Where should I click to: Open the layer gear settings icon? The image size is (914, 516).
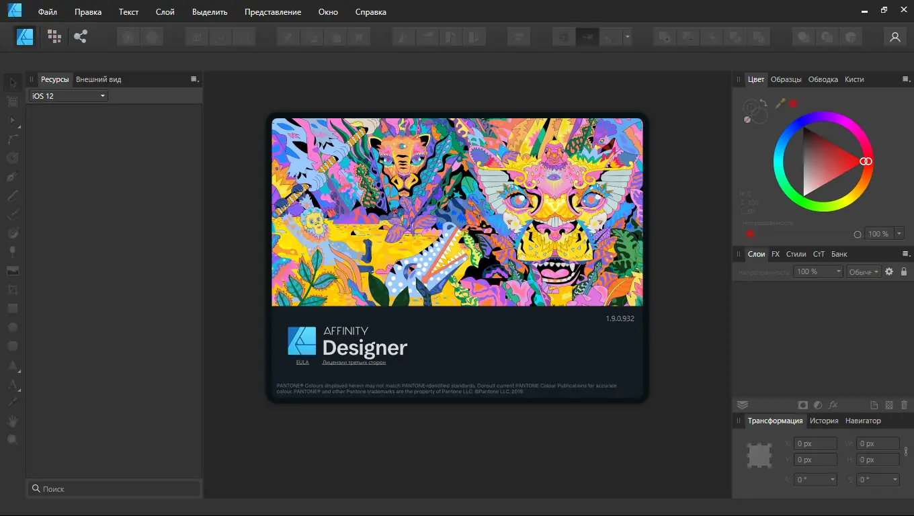tap(889, 271)
